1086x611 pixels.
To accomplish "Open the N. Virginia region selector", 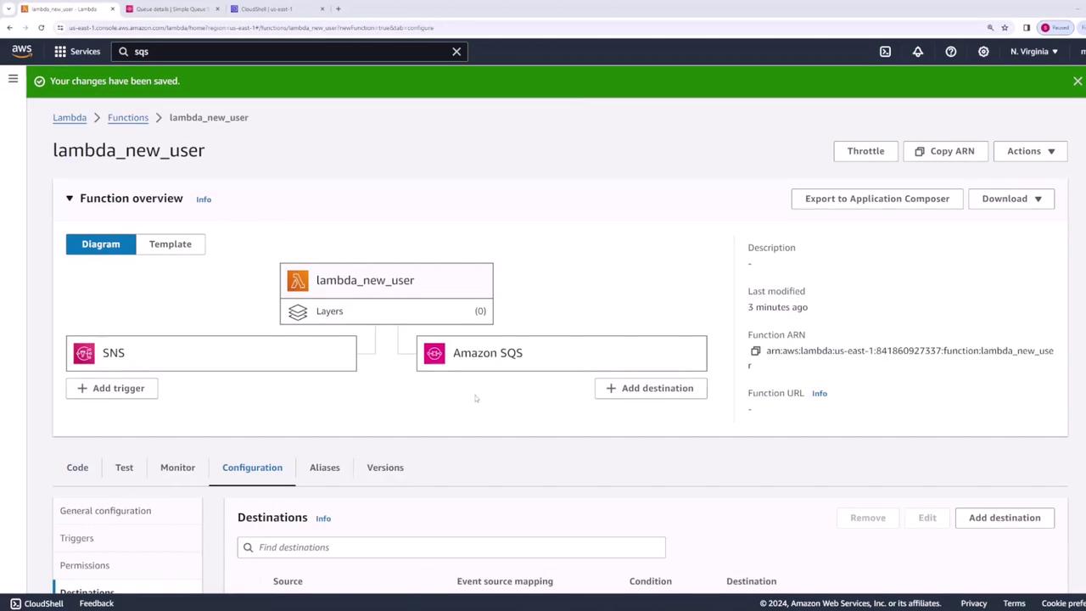I will pos(1033,52).
